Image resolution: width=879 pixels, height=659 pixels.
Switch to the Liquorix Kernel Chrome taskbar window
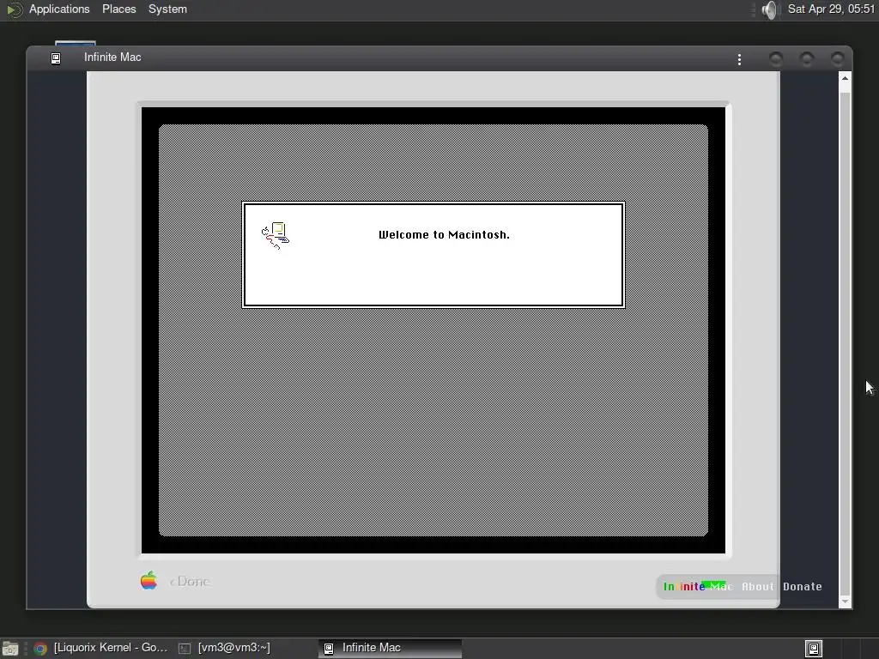pyautogui.click(x=101, y=648)
